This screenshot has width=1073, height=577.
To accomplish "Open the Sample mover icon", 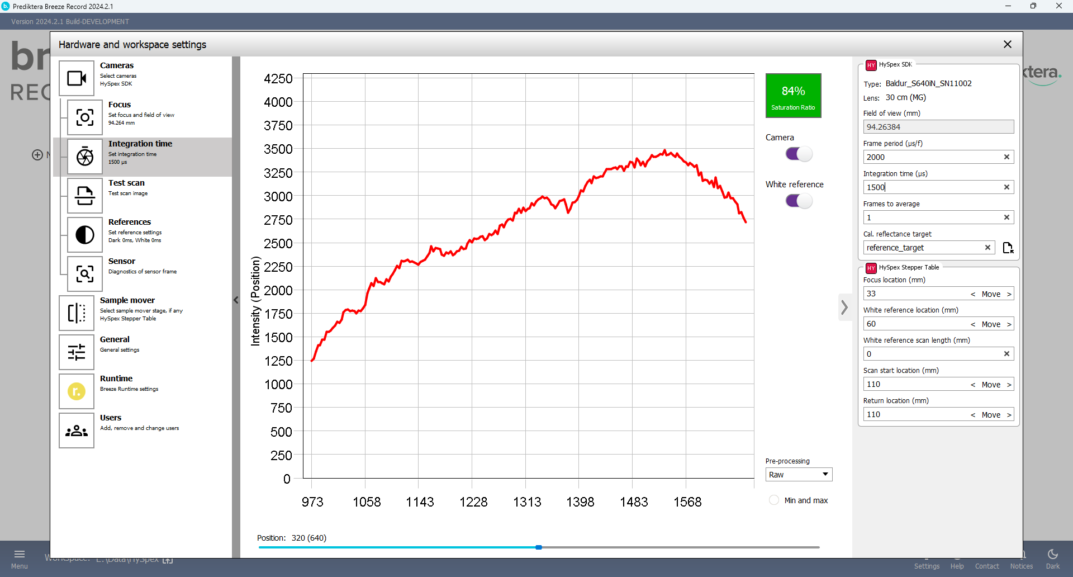I will click(77, 313).
